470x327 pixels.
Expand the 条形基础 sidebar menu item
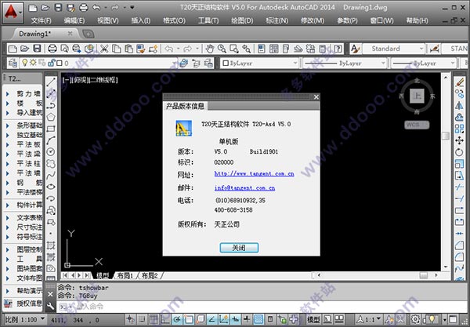click(x=28, y=122)
